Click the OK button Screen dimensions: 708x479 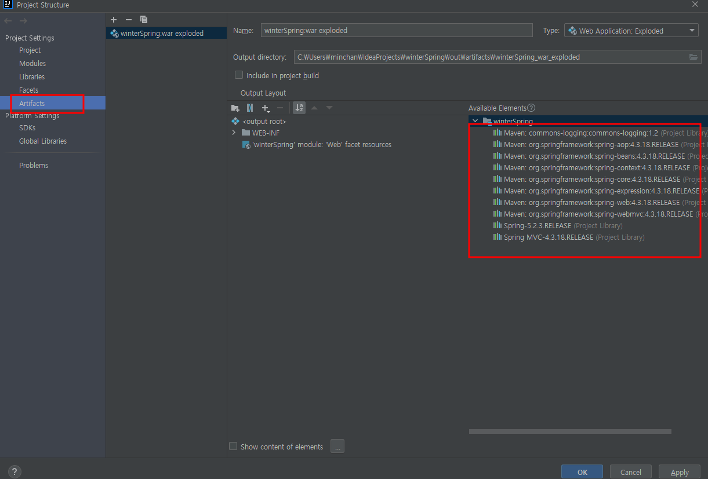pyautogui.click(x=582, y=472)
